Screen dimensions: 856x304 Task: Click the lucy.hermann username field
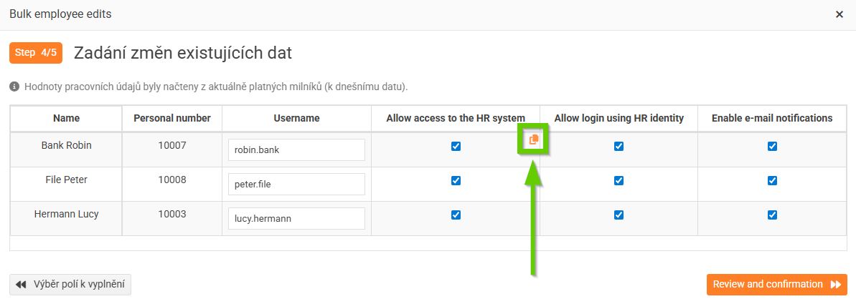pyautogui.click(x=296, y=219)
